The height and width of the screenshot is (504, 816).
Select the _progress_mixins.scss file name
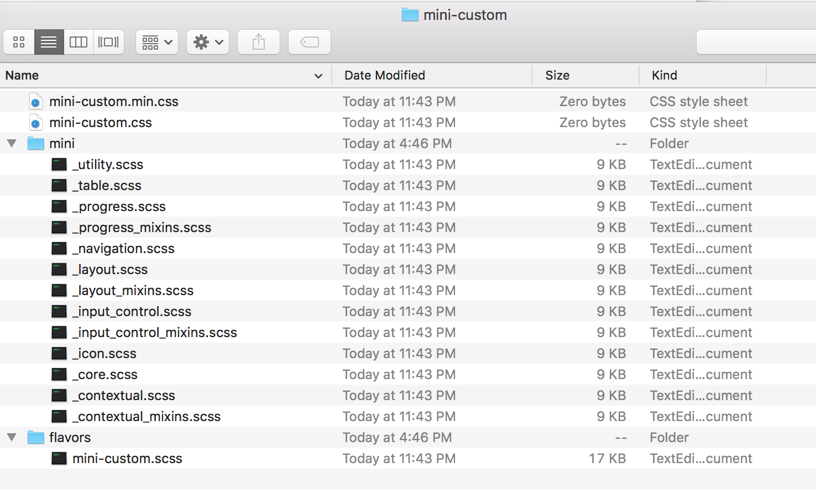[142, 228]
